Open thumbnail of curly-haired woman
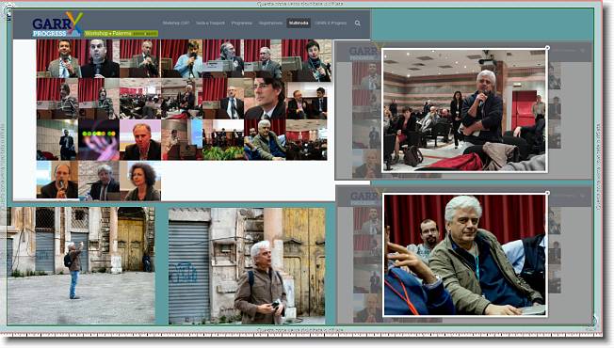The width and height of the screenshot is (614, 348). tap(140, 181)
